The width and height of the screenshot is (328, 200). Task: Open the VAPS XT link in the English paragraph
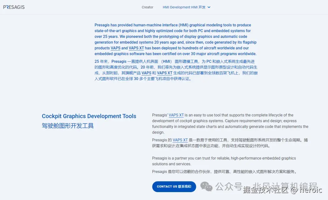coord(136,48)
